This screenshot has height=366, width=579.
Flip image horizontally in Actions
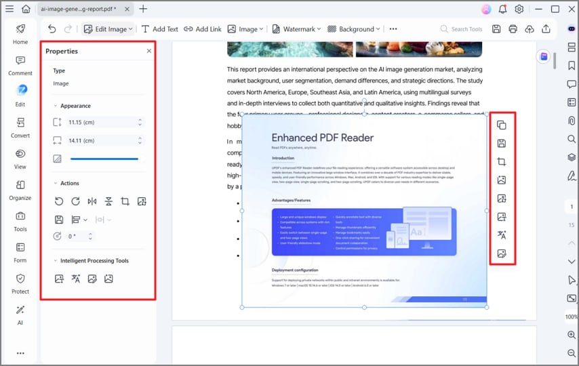tap(92, 201)
